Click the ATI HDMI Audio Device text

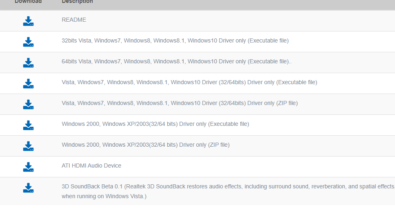pyautogui.click(x=91, y=166)
